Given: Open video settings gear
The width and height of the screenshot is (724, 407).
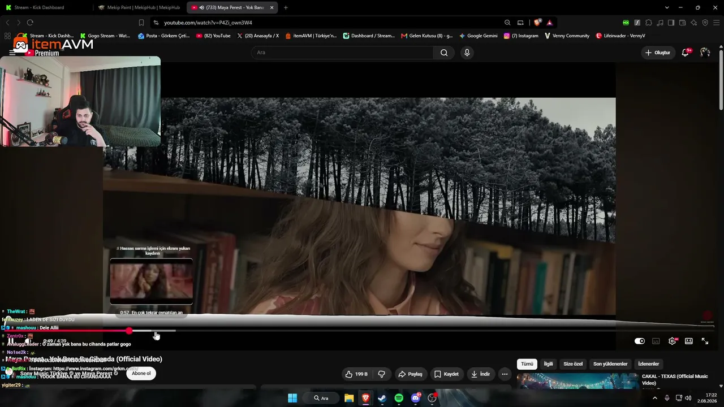Looking at the screenshot, I should point(672,341).
